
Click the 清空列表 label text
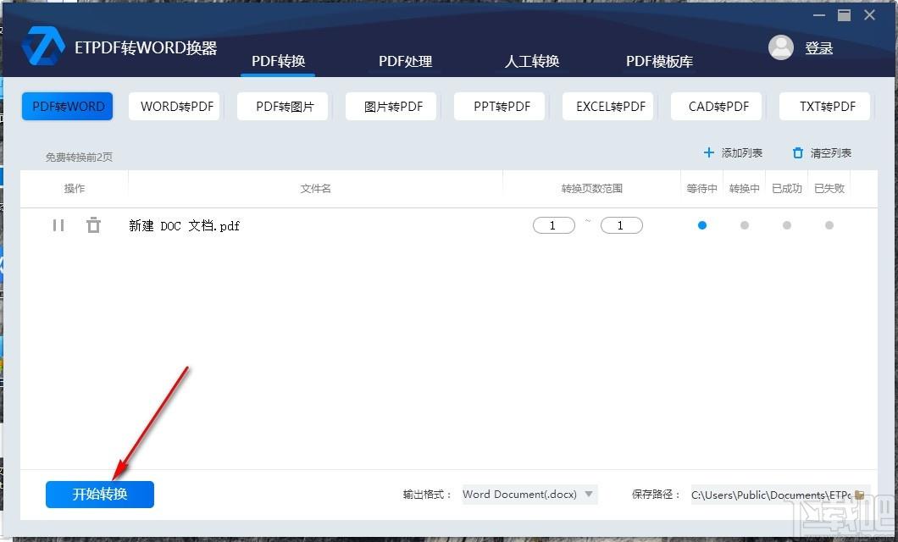tap(830, 152)
